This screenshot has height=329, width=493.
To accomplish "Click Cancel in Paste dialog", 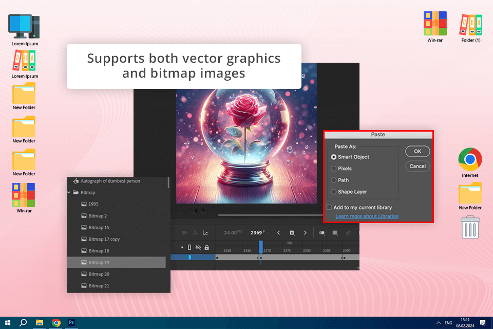I will coord(418,166).
